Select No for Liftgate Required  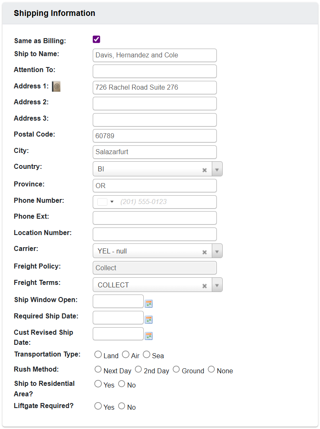coord(121,406)
